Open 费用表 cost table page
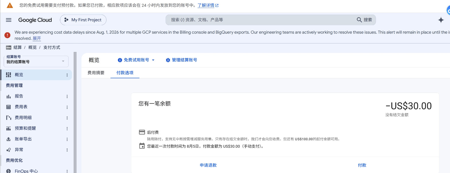Screen dimensions: 450x173 tap(21, 107)
